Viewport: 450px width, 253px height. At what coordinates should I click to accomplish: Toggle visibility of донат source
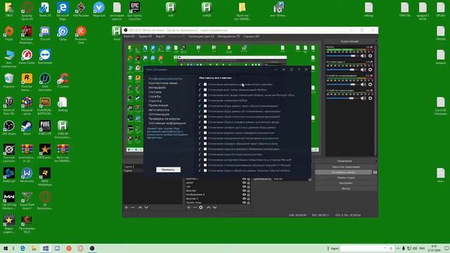(244, 183)
